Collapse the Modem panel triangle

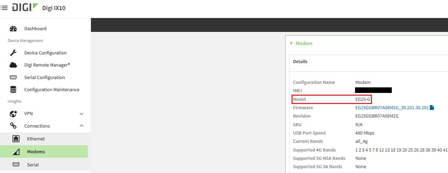(291, 44)
